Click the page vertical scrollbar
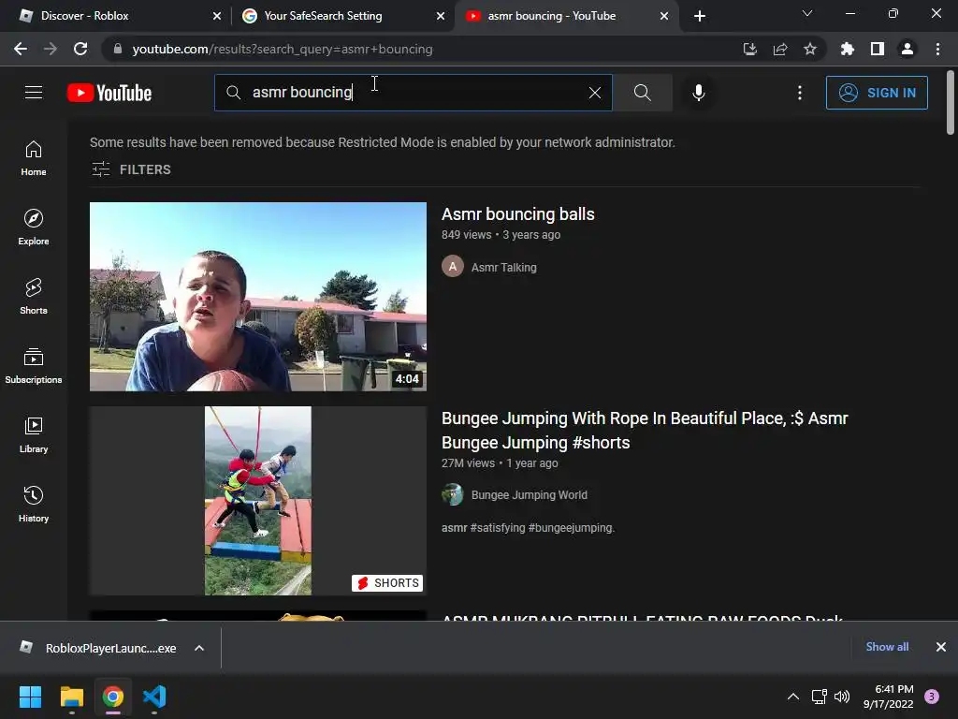 951,101
